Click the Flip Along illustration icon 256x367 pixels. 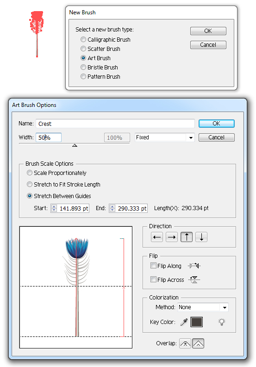[x=194, y=266]
